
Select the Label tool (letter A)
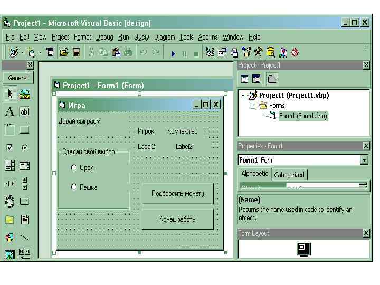(x=10, y=111)
